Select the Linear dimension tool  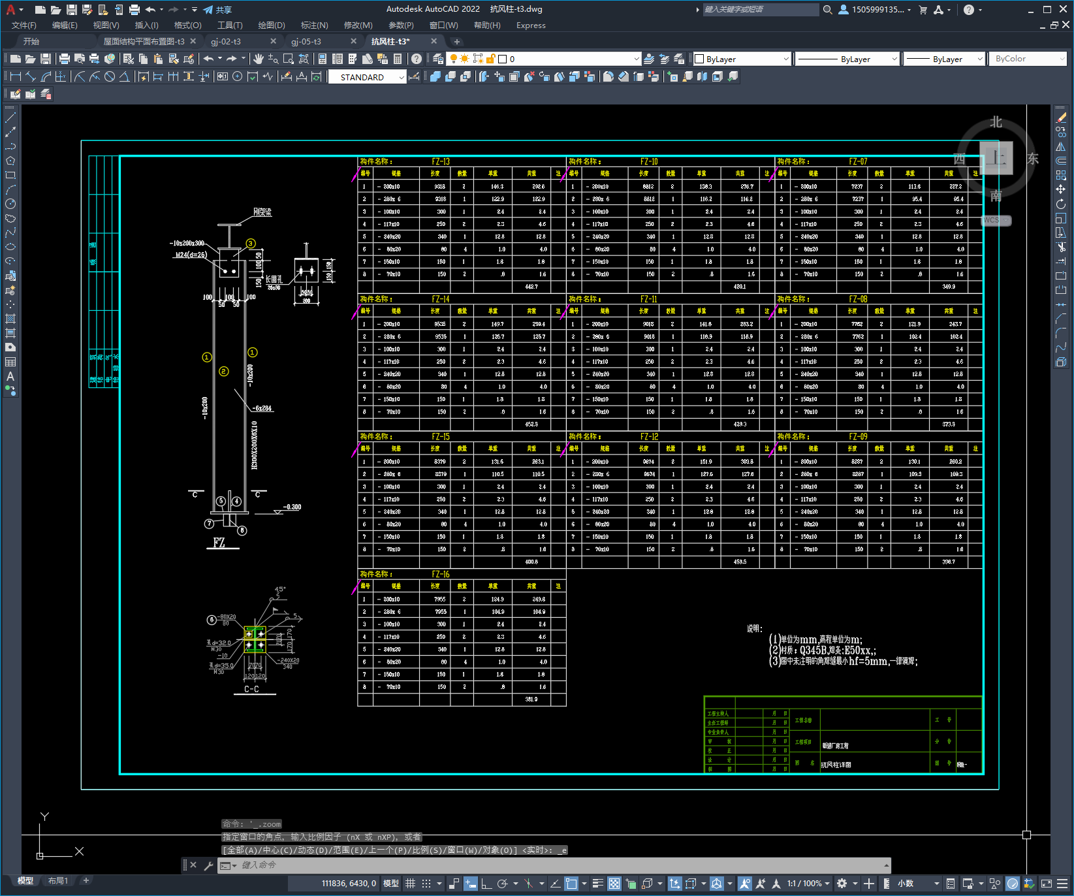click(16, 76)
